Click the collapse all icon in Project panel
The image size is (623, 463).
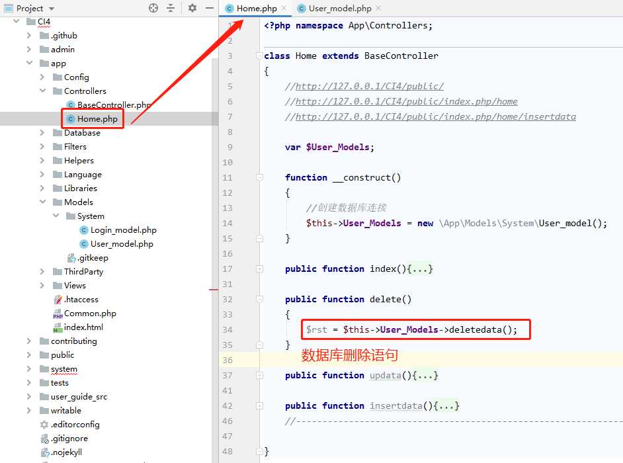point(171,8)
